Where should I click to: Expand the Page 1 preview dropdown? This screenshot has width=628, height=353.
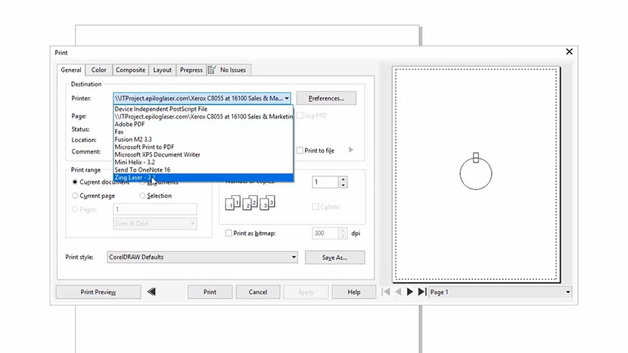click(x=567, y=292)
